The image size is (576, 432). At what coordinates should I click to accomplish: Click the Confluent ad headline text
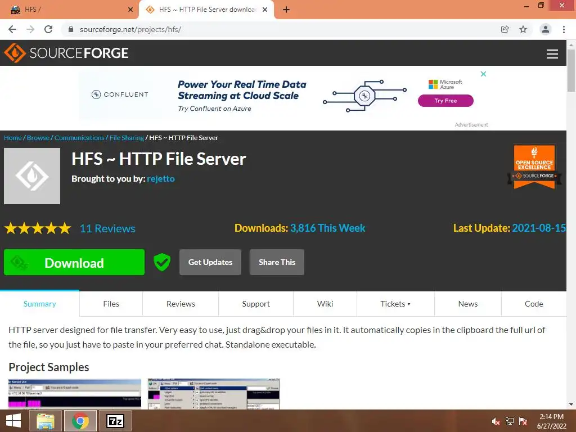point(242,90)
